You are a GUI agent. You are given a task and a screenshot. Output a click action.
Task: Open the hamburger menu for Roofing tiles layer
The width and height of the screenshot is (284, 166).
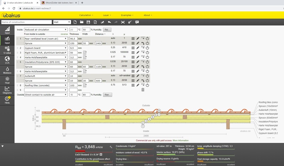click(x=133, y=85)
